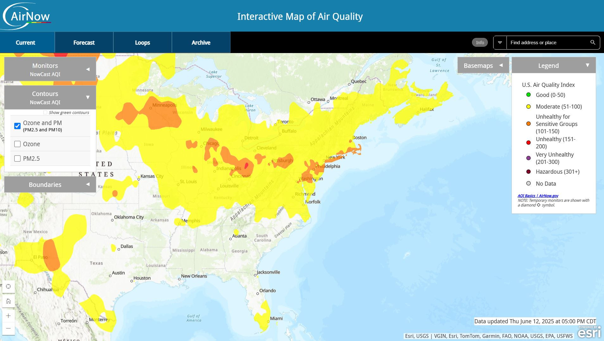Click the Detroit city label
This screenshot has width=604, height=341.
(x=251, y=138)
